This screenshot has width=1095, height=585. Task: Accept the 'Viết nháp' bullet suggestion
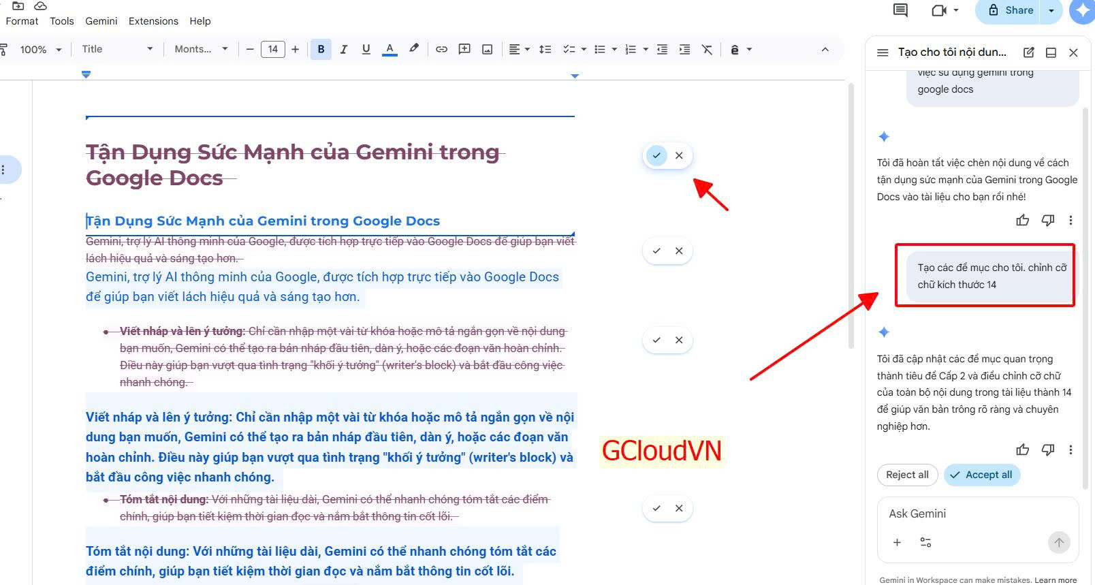656,340
